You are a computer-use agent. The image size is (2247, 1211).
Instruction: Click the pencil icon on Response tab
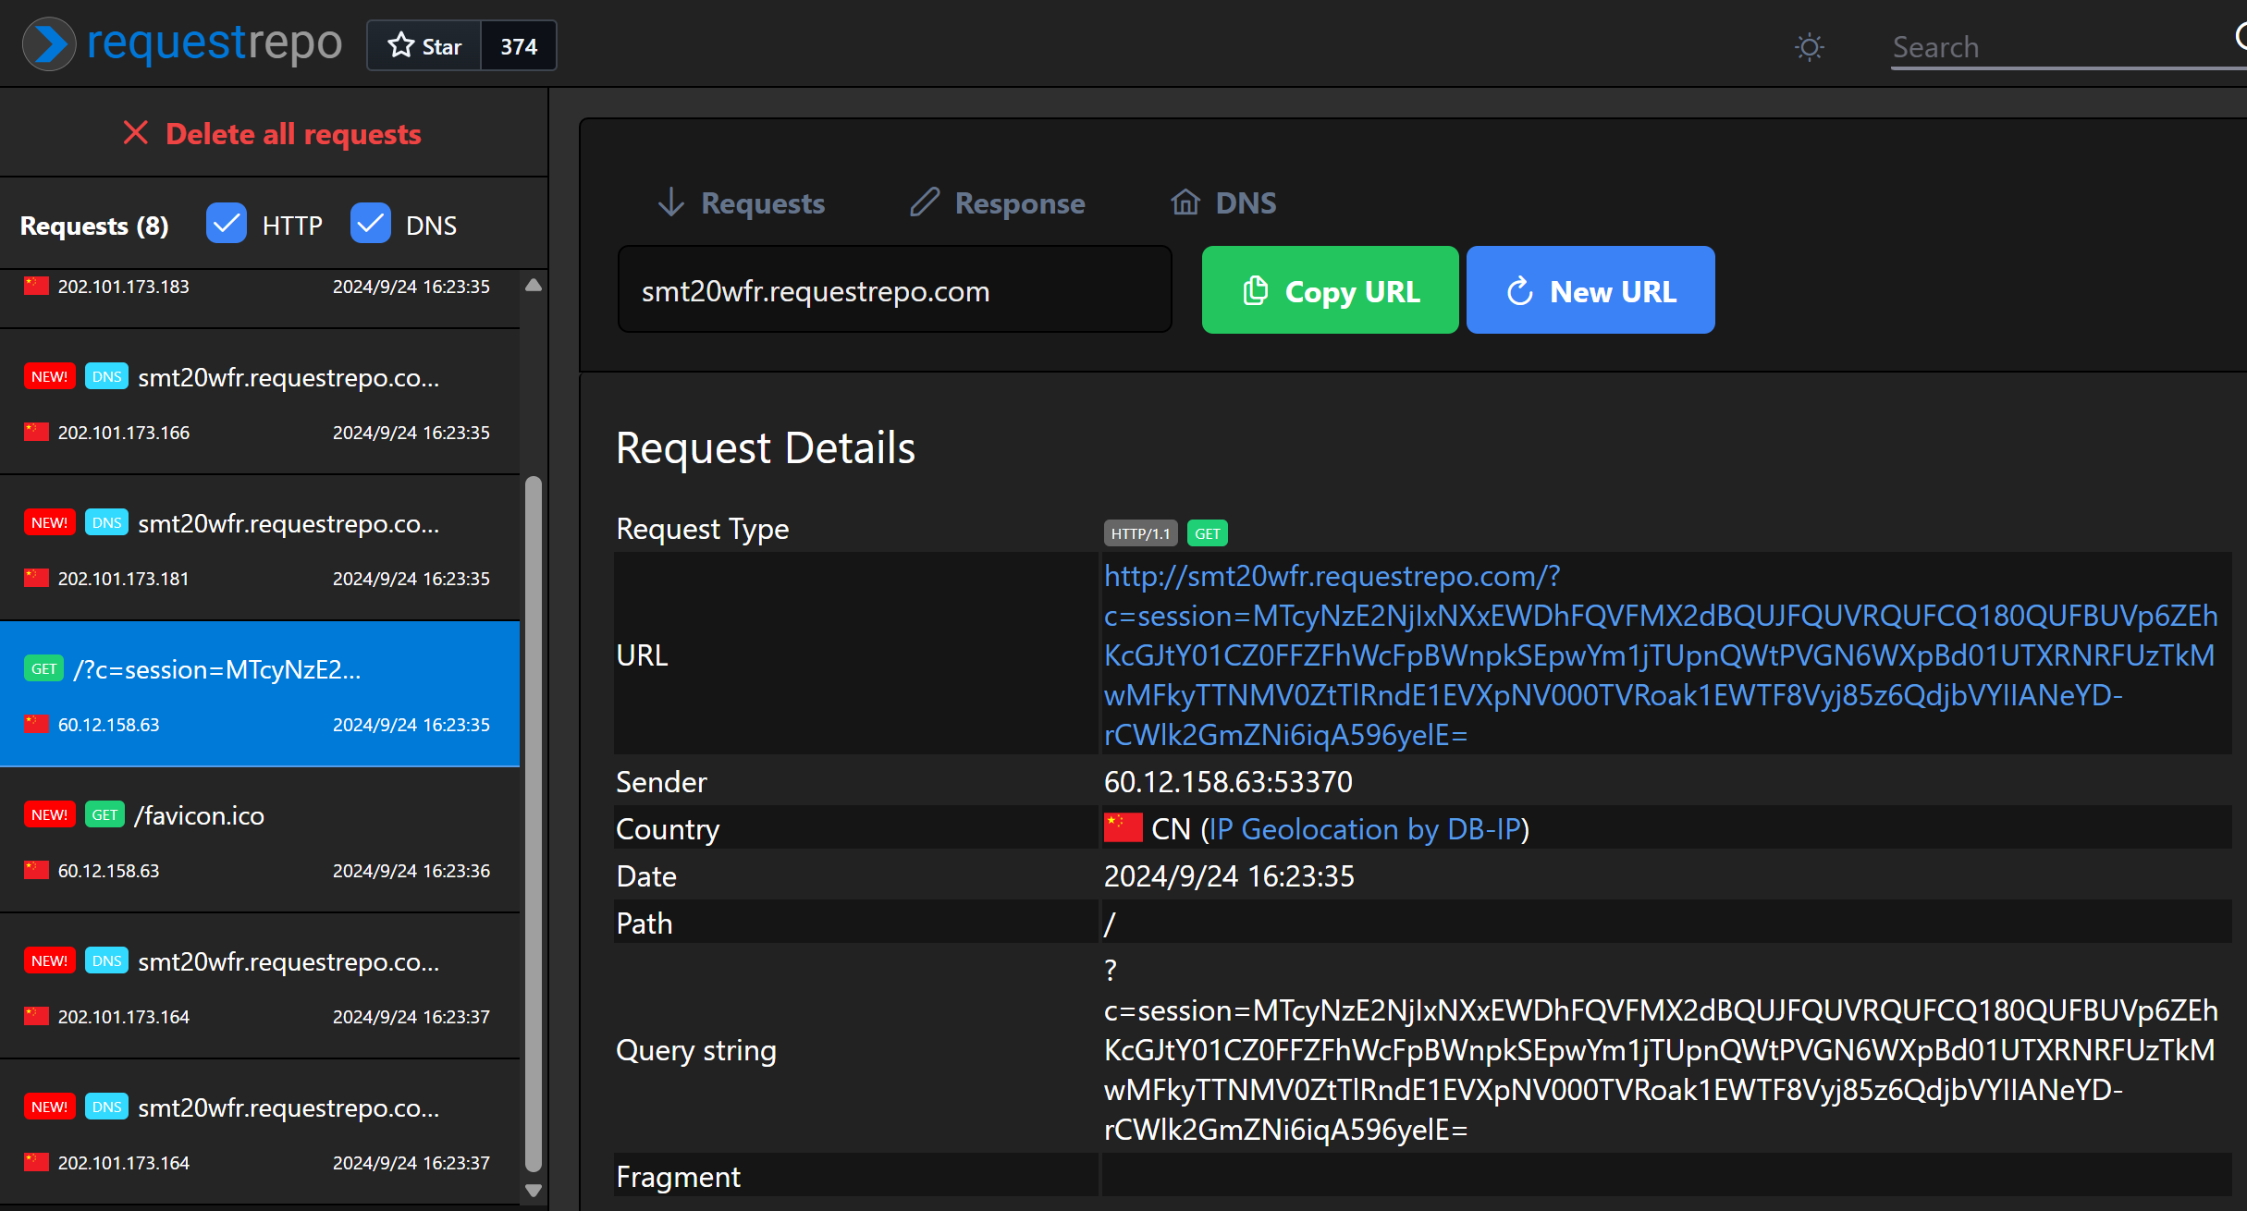coord(924,202)
